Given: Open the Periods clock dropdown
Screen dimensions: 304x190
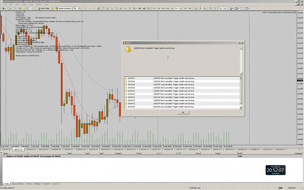Looking at the screenshot, I should pyautogui.click(x=236, y=8).
